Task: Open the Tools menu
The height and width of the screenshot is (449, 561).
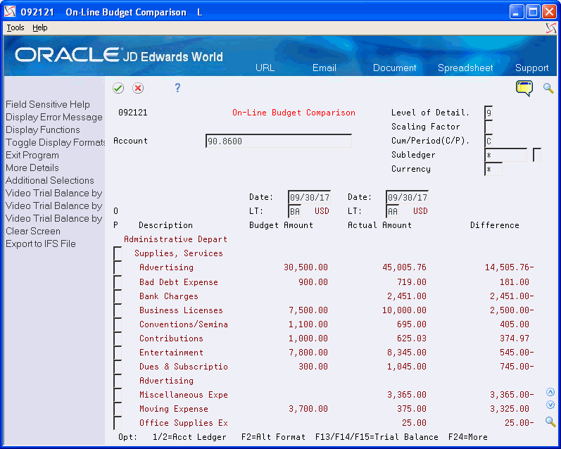Action: click(15, 27)
